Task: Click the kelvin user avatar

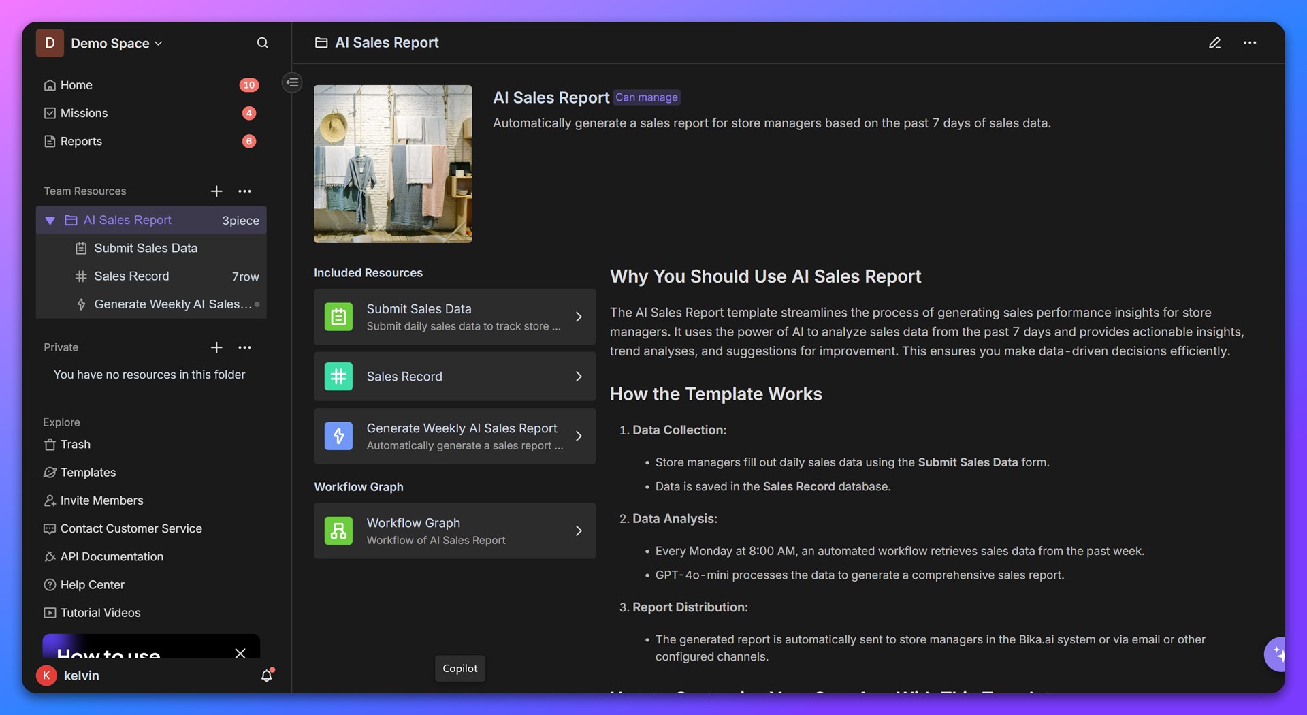Action: [46, 675]
